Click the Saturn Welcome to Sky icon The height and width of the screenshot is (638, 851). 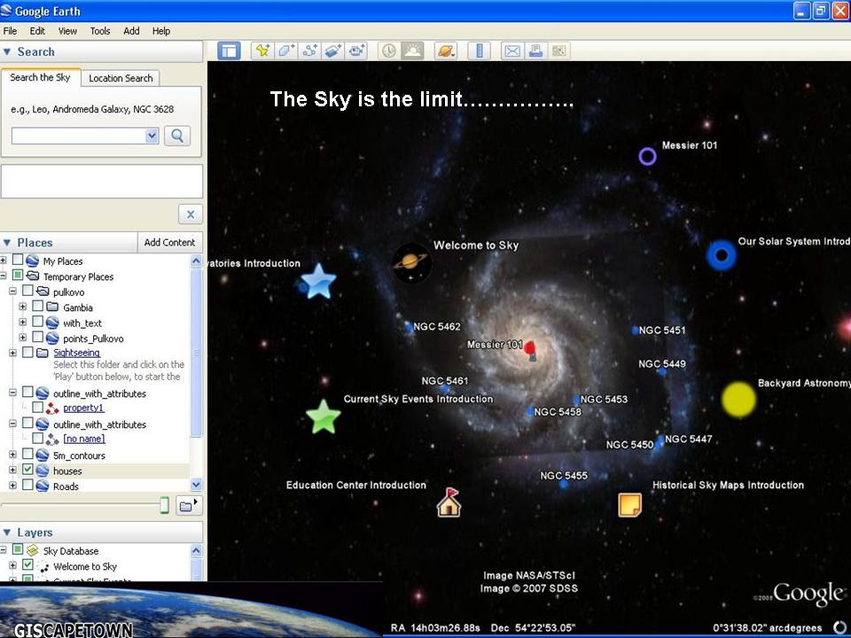[411, 263]
